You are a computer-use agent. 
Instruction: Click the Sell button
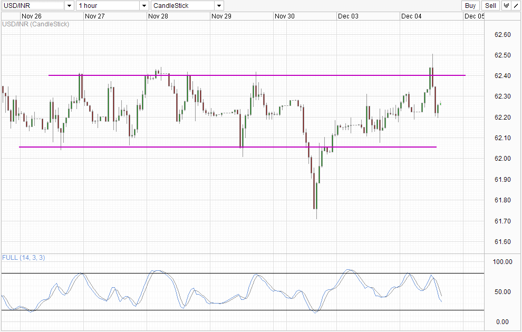click(491, 6)
